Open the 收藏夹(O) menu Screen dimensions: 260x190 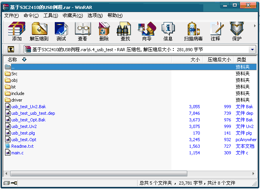(x=73, y=16)
